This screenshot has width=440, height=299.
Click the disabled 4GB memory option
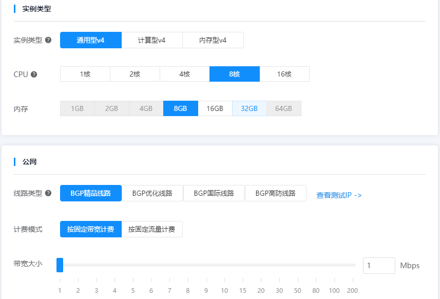click(x=146, y=108)
